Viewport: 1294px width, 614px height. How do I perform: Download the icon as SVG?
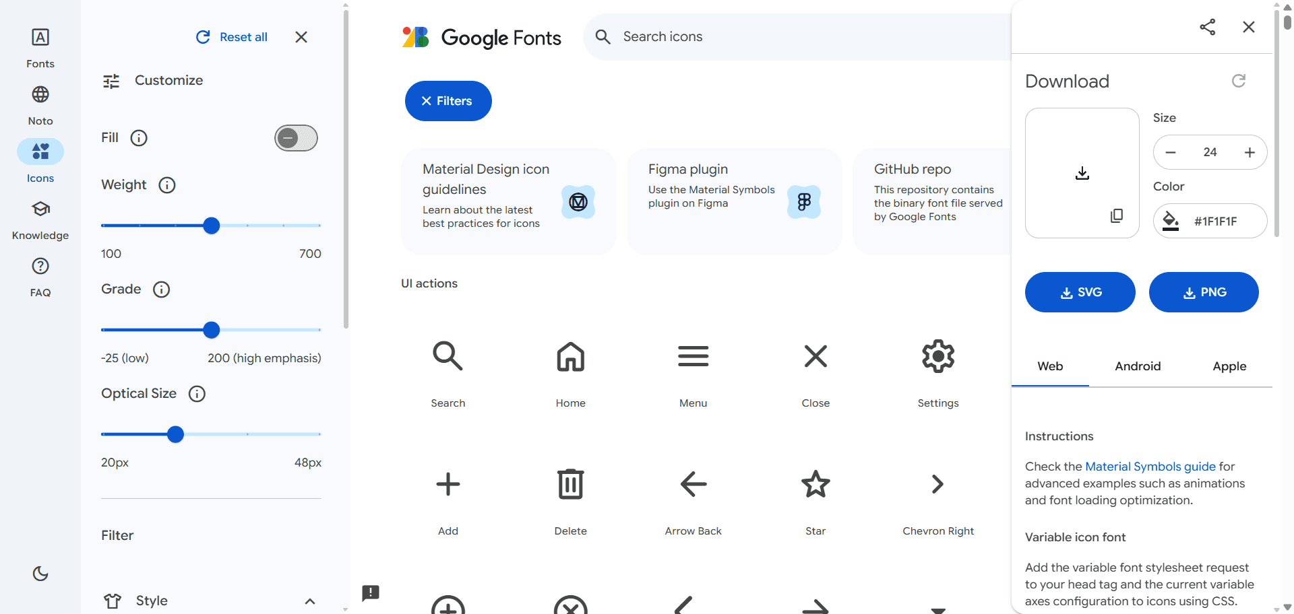(x=1080, y=292)
